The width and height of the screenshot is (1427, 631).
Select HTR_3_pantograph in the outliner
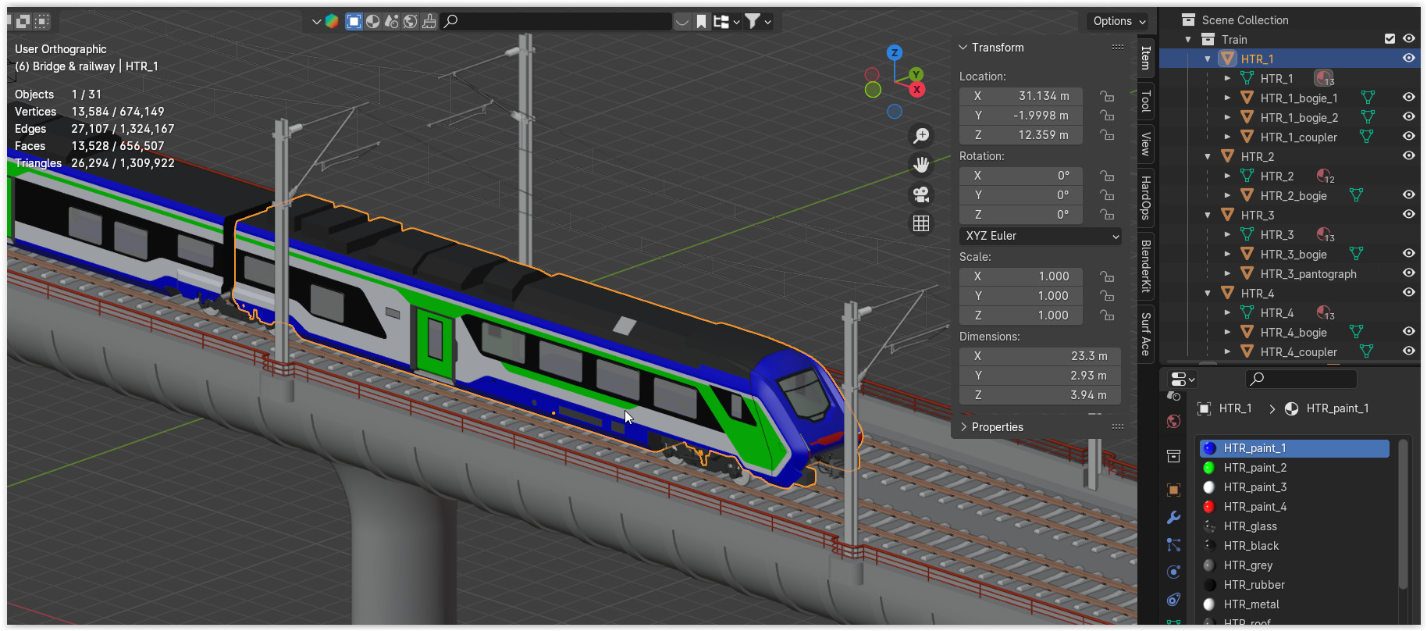[1308, 274]
